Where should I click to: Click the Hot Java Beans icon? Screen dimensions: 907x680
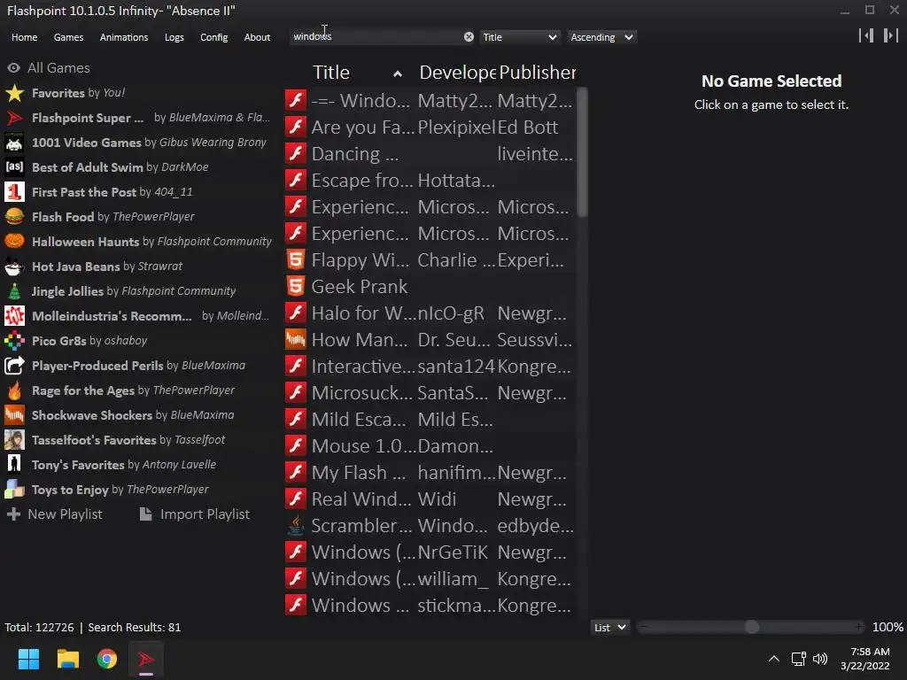[x=14, y=267]
